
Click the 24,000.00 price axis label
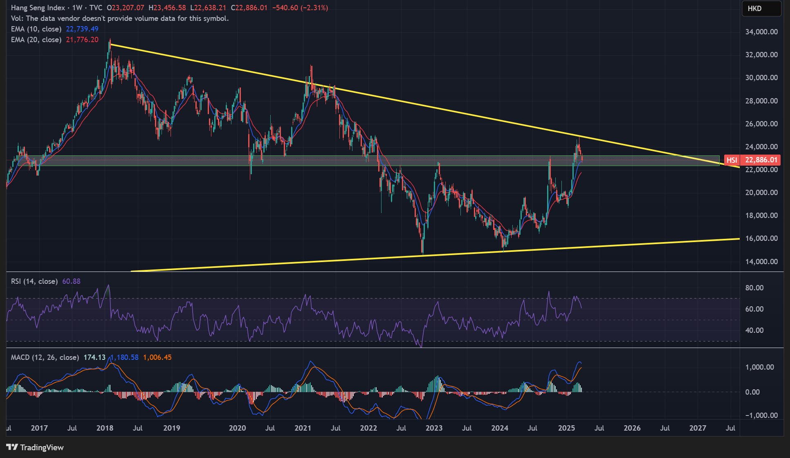pos(761,147)
